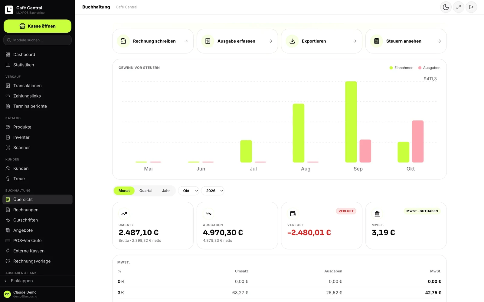
Task: Click the Ausgaben trending-down icon
Action: pyautogui.click(x=208, y=214)
